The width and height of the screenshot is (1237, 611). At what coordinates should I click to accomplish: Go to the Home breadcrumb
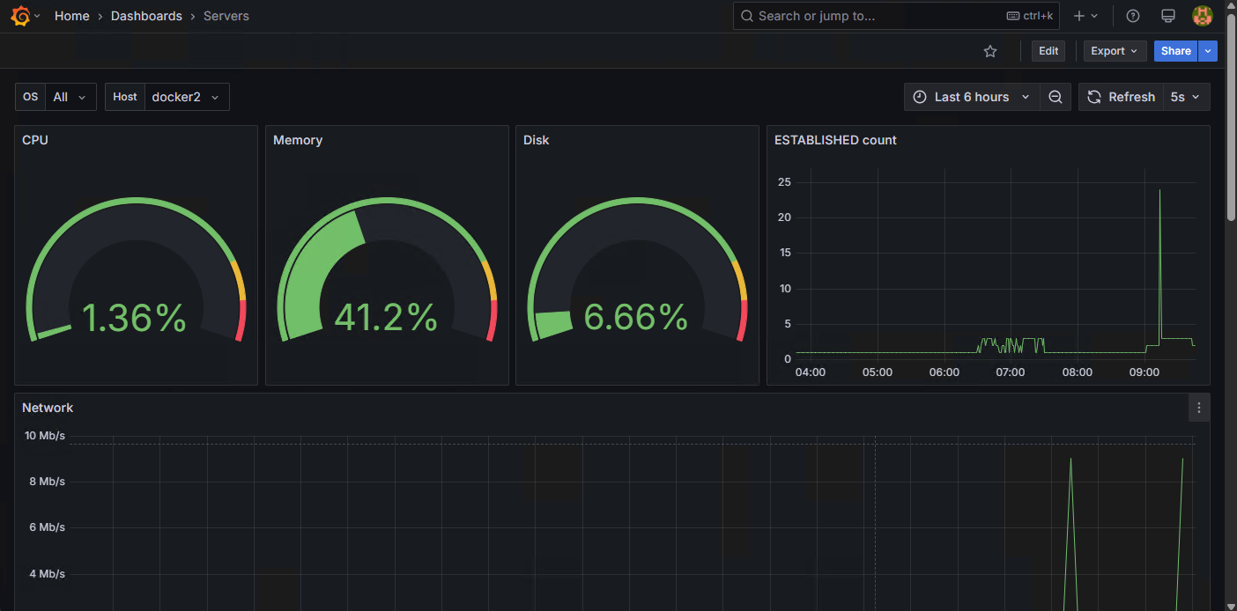(72, 16)
